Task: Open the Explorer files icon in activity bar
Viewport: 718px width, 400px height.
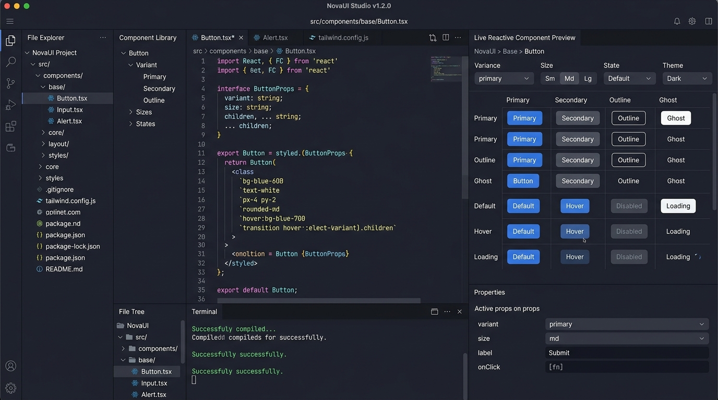Action: (10, 40)
